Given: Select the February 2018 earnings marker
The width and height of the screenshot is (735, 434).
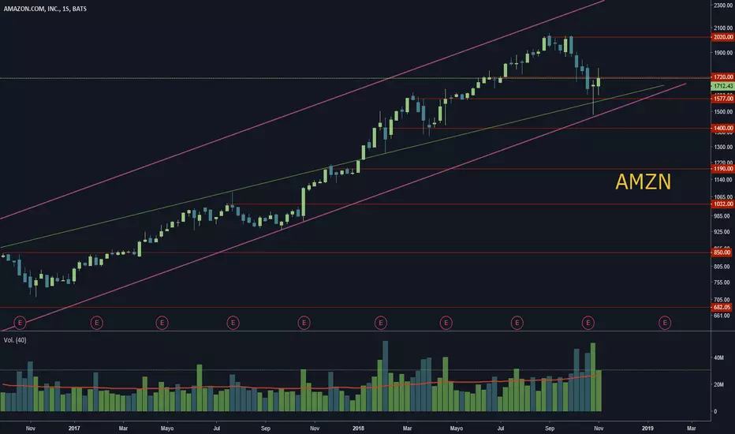Looking at the screenshot, I should [x=380, y=322].
